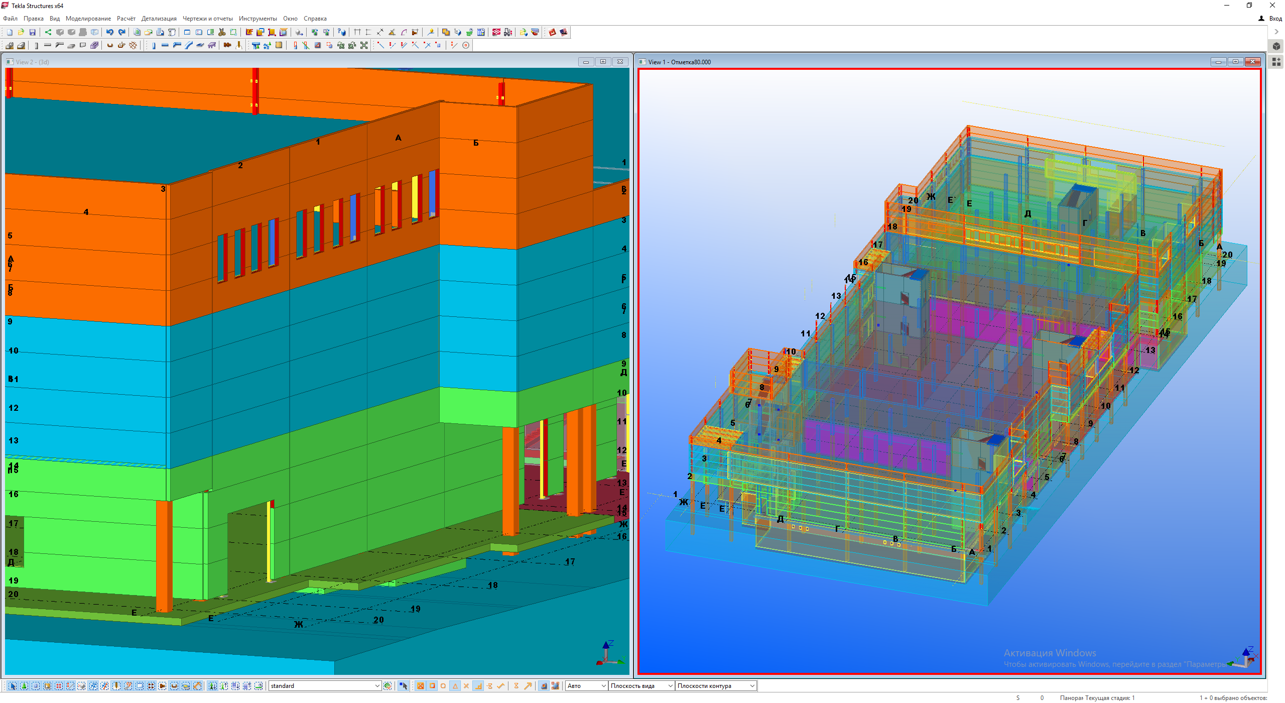1285x703 pixels.
Task: Click the Open model folder icon
Action: [x=21, y=32]
